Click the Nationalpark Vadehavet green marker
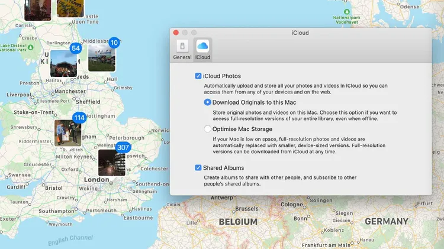The height and width of the screenshot is (249, 444). 346,12
